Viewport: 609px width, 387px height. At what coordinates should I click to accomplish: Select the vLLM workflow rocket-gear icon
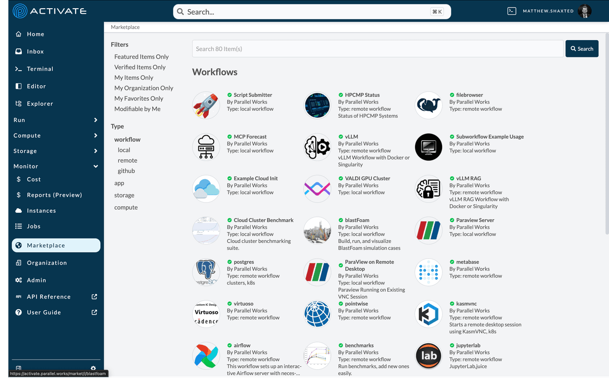317,147
